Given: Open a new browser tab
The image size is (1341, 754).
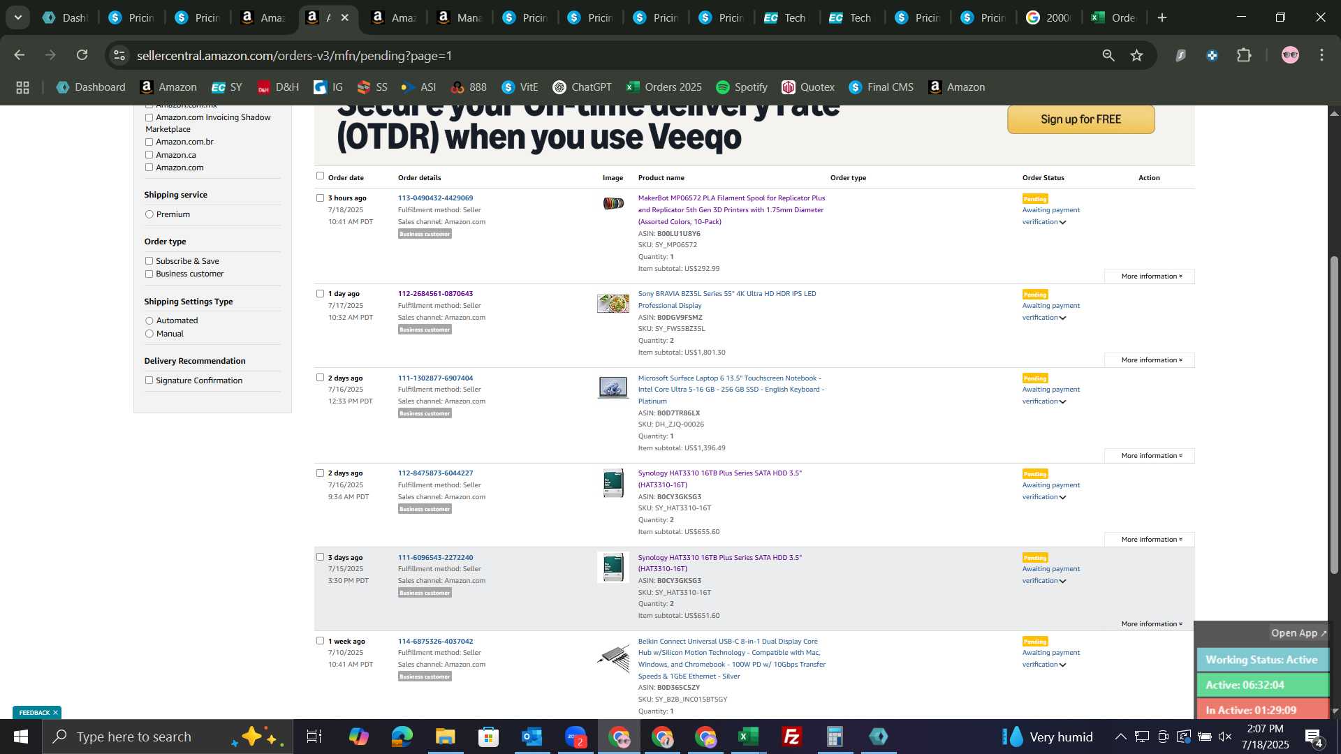Looking at the screenshot, I should (x=1162, y=17).
